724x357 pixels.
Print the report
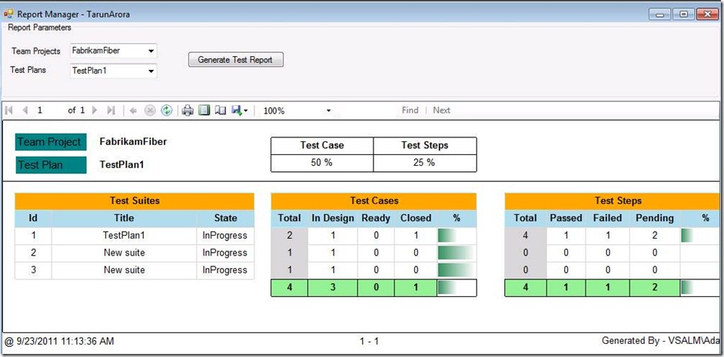[188, 111]
